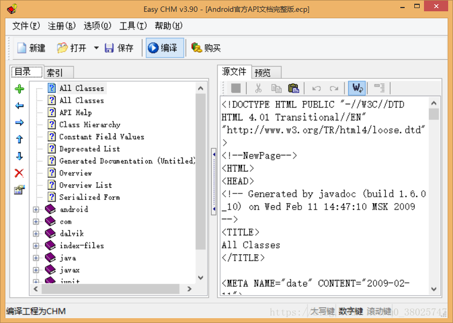Click the Buy (购买) toolbar button
Screen dimensions: 453x323
click(206, 48)
